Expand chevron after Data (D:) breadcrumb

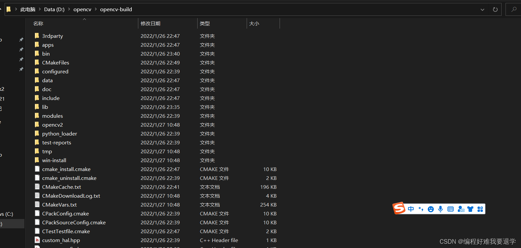[69, 9]
